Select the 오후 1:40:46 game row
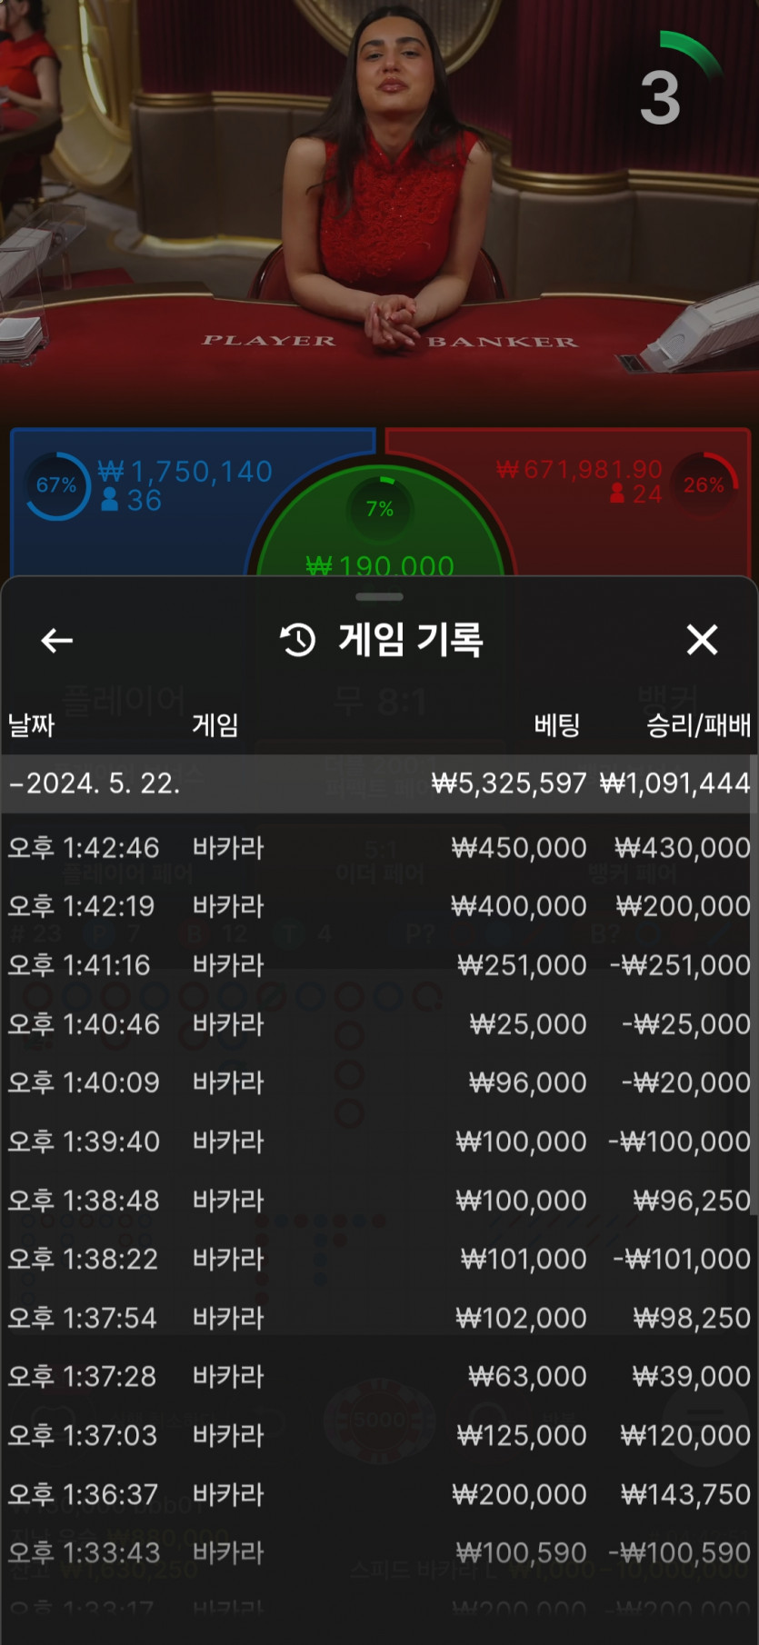Viewport: 759px width, 1645px height. click(x=379, y=1024)
